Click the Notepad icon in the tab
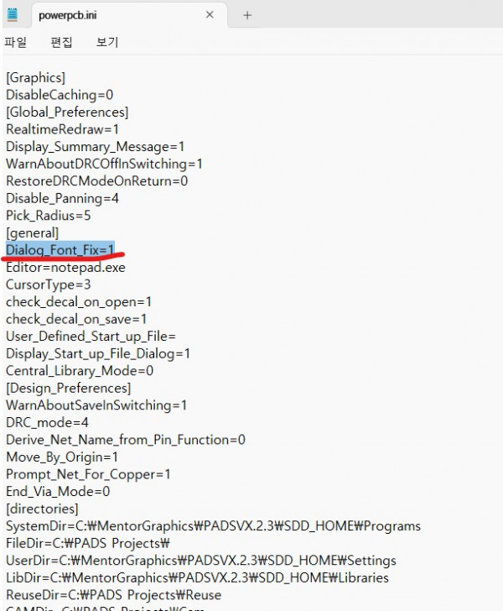 coord(13,15)
